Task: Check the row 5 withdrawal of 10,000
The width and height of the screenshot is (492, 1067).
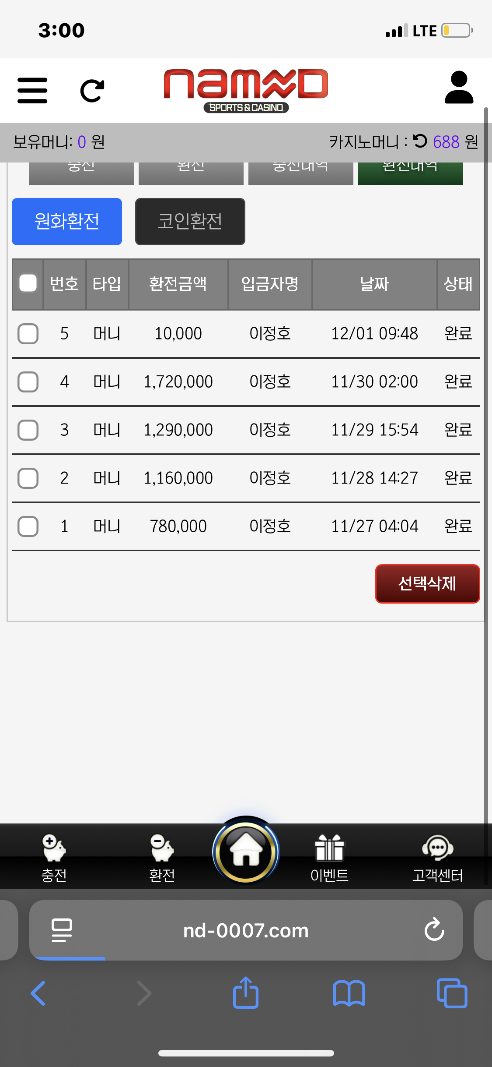Action: click(x=28, y=334)
